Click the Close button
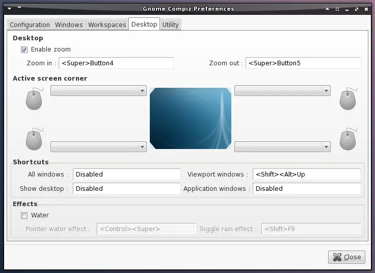Viewport: 375px width, 273px height. (x=346, y=257)
